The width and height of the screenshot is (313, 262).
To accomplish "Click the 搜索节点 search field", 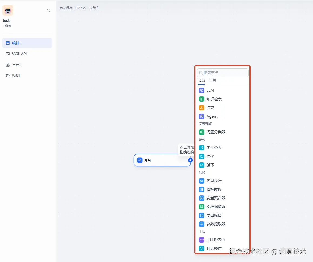I will [222, 73].
